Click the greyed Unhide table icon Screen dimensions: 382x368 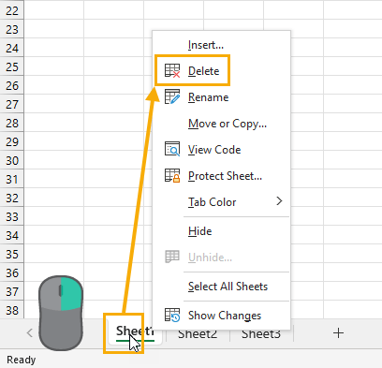172,257
